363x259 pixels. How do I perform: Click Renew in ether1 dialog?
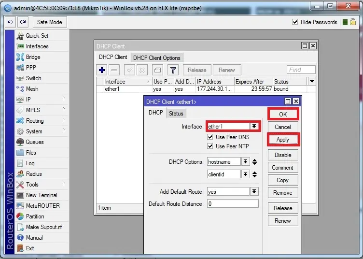tap(283, 220)
